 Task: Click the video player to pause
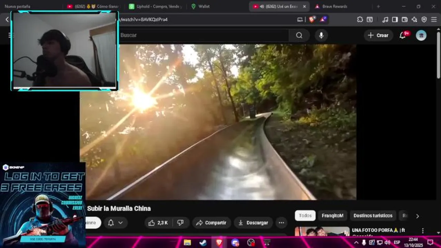(218, 122)
